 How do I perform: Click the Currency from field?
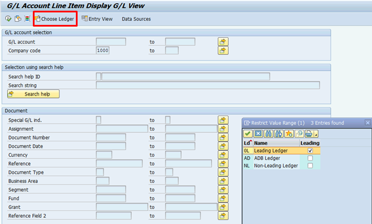coord(104,155)
